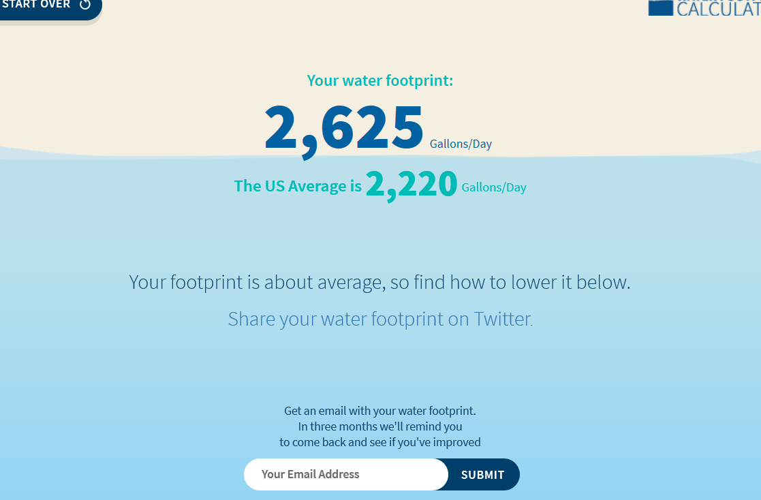
Task: Click Gallons/Day label beside 2,220
Action: pyautogui.click(x=493, y=187)
